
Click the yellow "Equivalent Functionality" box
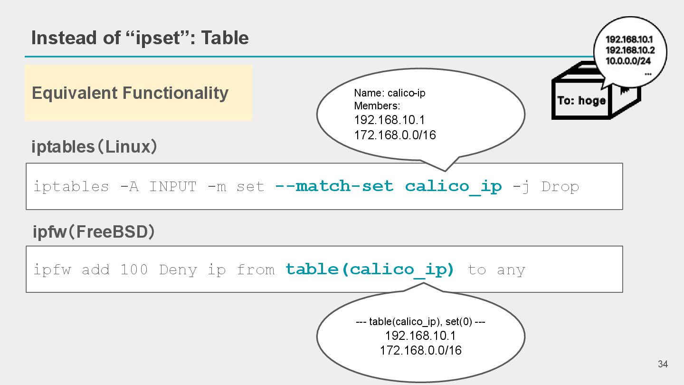point(138,93)
